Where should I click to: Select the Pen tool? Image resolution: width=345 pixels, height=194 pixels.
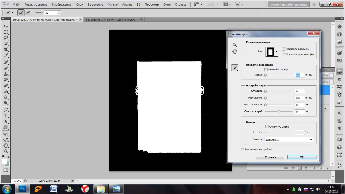click(6, 110)
